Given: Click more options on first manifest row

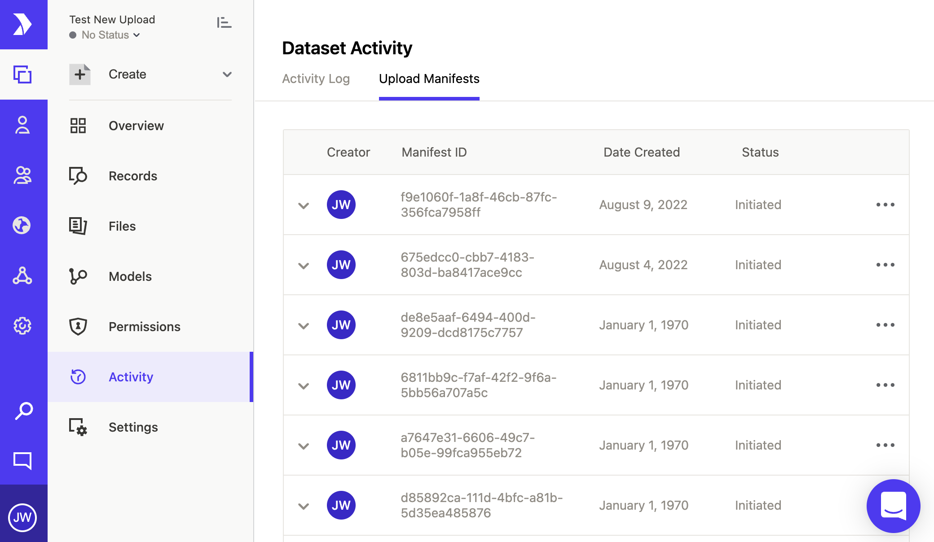Looking at the screenshot, I should (885, 205).
